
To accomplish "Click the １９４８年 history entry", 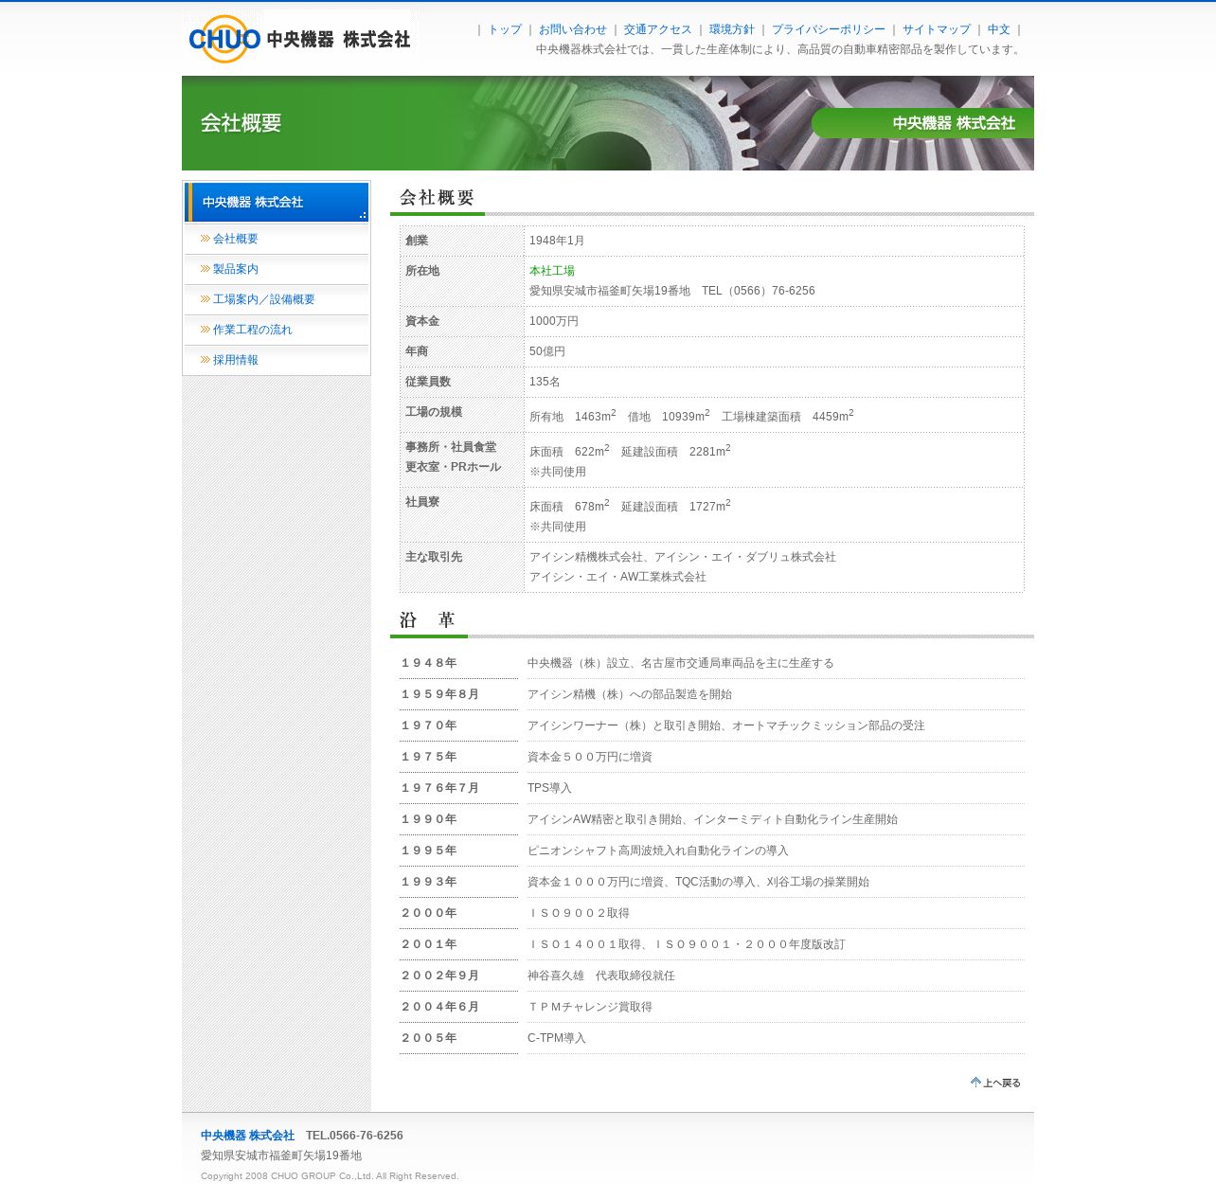I will pyautogui.click(x=429, y=663).
